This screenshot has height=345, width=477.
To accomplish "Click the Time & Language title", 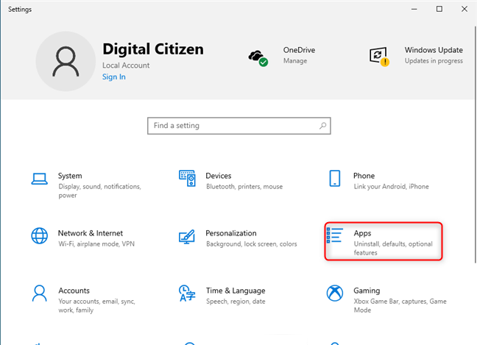I will pos(236,291).
